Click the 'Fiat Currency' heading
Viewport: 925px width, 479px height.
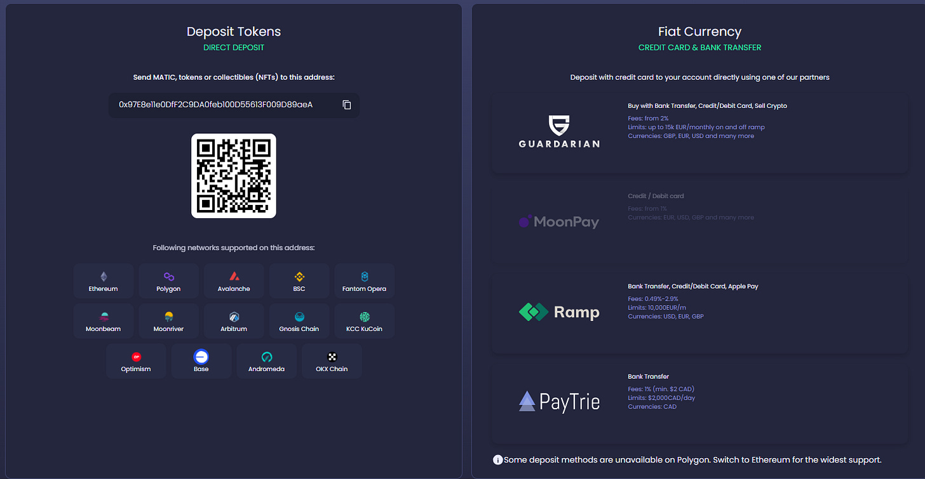[x=699, y=31]
